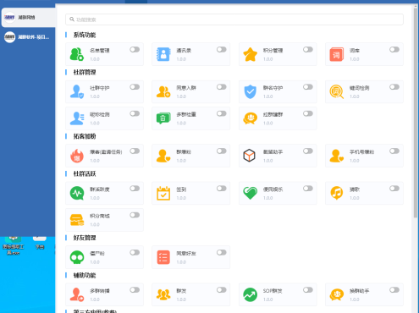Image resolution: width=419 pixels, height=313 pixels.
Task: Click the 辅助功能 section heading
Action: point(85,276)
